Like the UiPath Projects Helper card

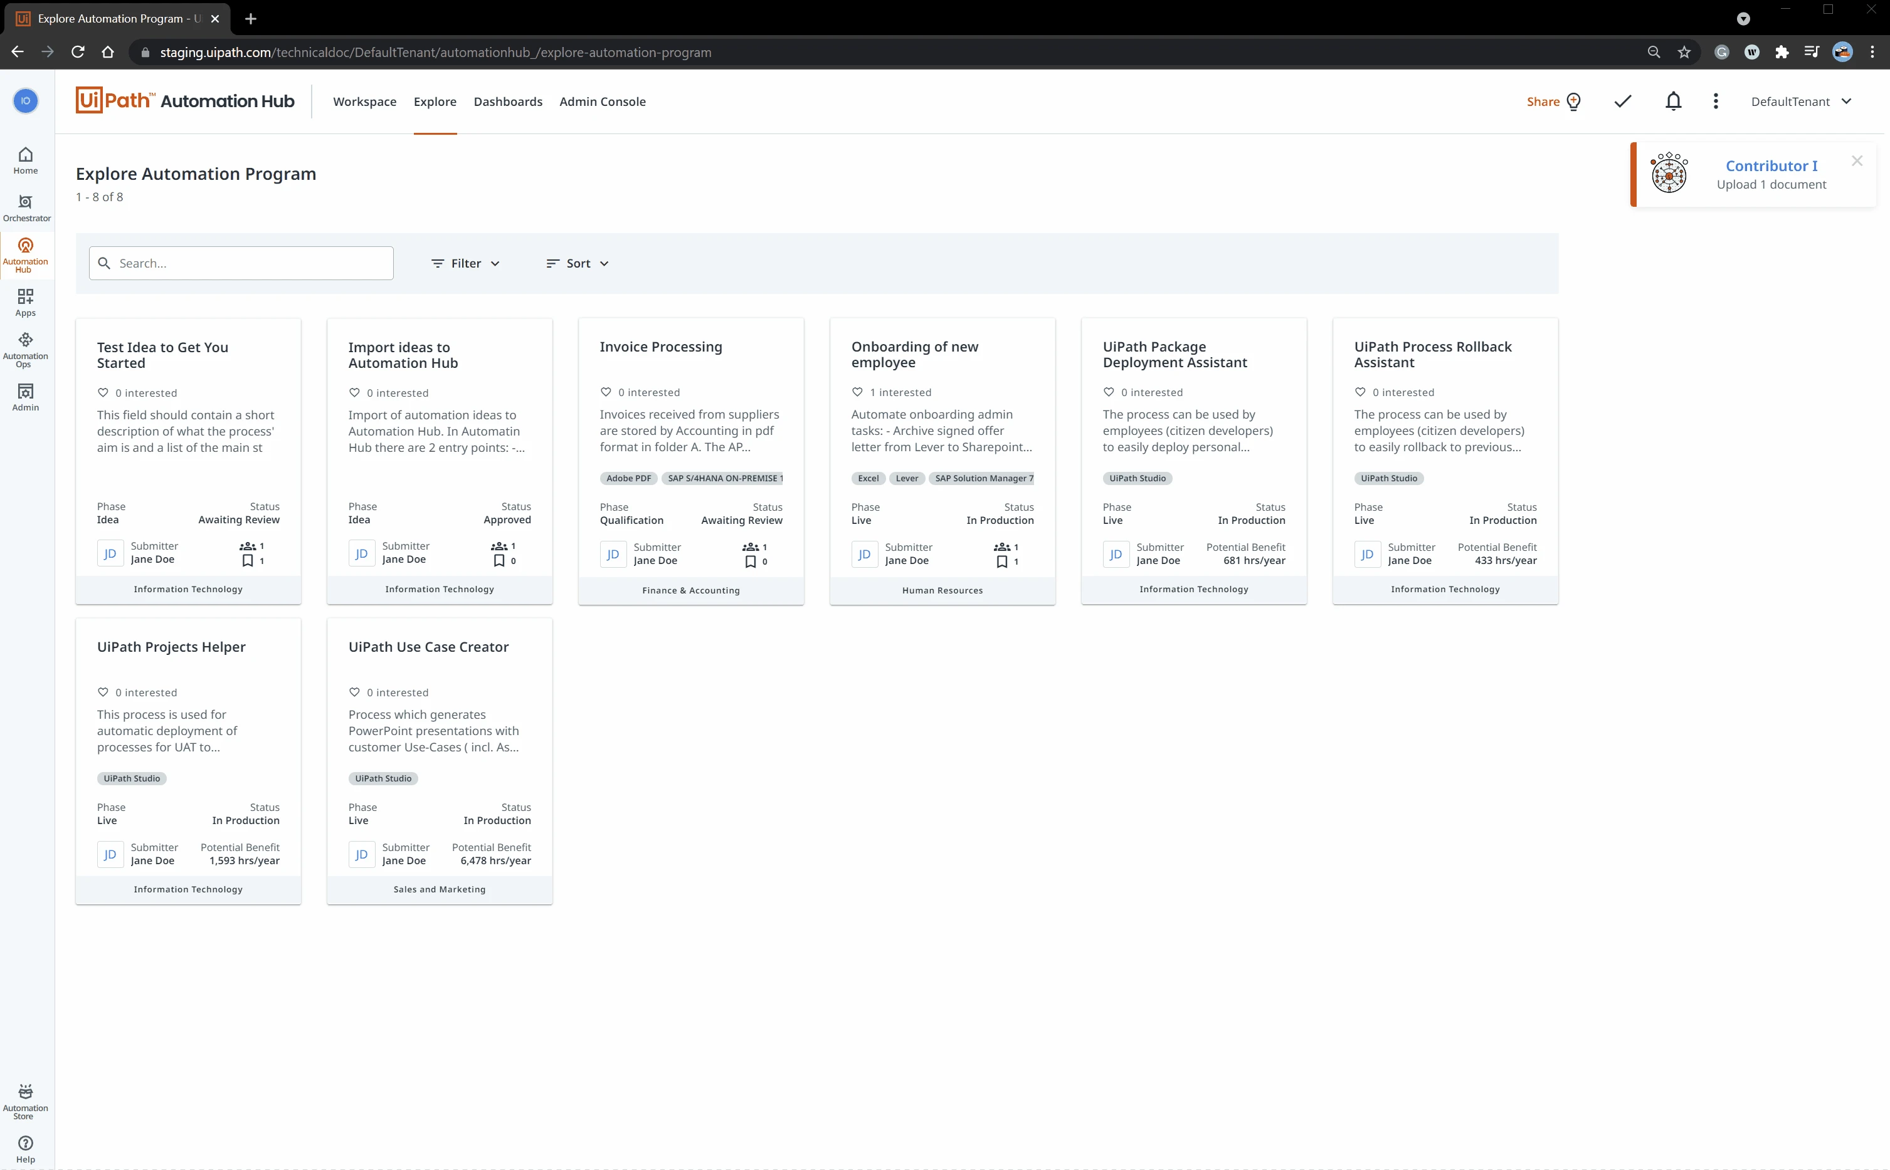point(103,692)
